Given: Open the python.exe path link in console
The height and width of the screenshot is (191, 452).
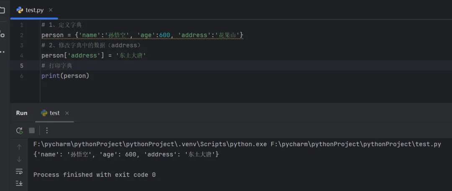Looking at the screenshot, I should tap(150, 144).
